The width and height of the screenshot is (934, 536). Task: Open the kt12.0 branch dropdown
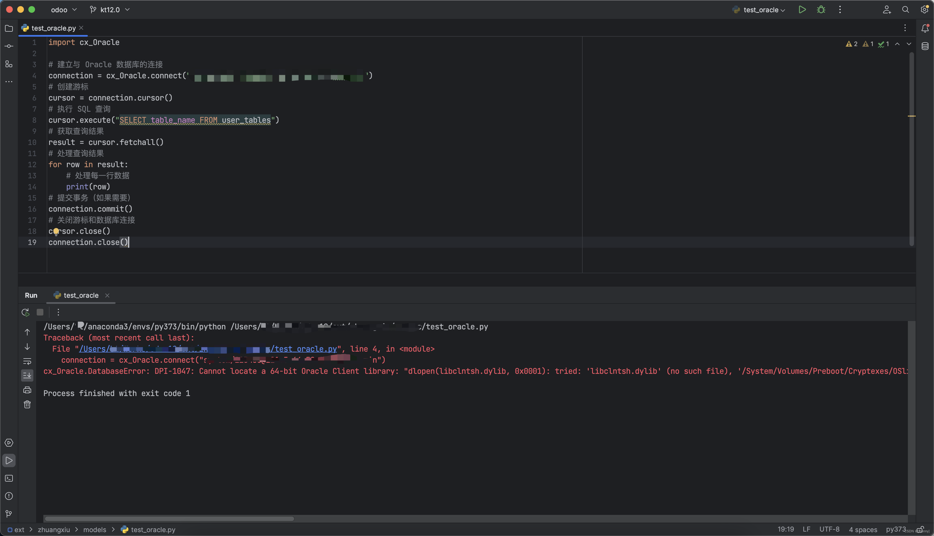coord(110,9)
